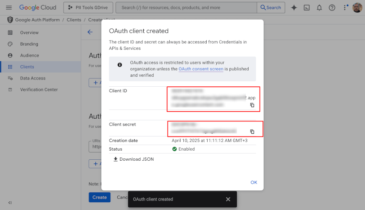
Task: Open the PII Tools GDrive project picker
Action: pyautogui.click(x=88, y=8)
